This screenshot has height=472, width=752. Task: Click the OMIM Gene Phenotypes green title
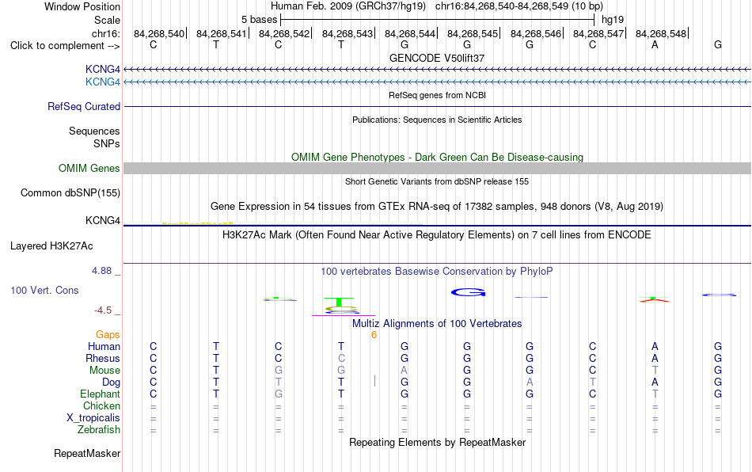tap(438, 158)
